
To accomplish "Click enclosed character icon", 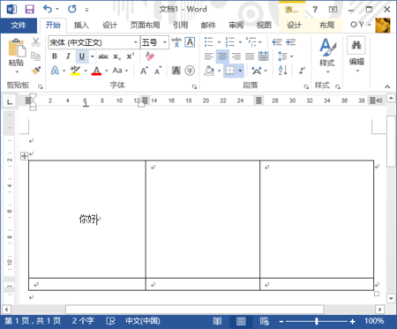I will (x=190, y=71).
